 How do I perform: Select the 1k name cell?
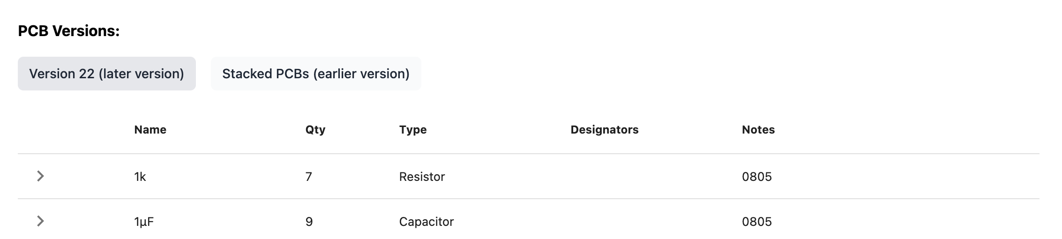tap(140, 177)
